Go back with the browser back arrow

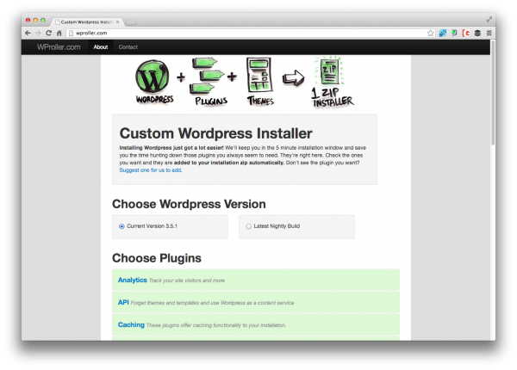28,33
